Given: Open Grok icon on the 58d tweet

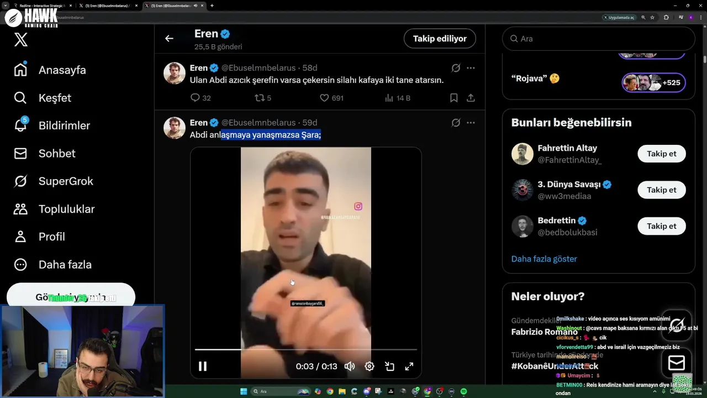Looking at the screenshot, I should [x=456, y=68].
